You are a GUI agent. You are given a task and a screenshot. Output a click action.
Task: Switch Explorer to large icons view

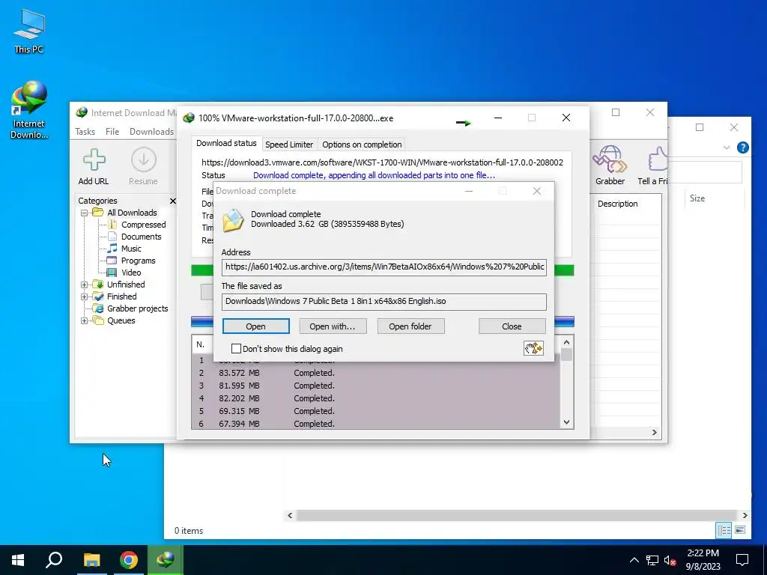point(740,530)
